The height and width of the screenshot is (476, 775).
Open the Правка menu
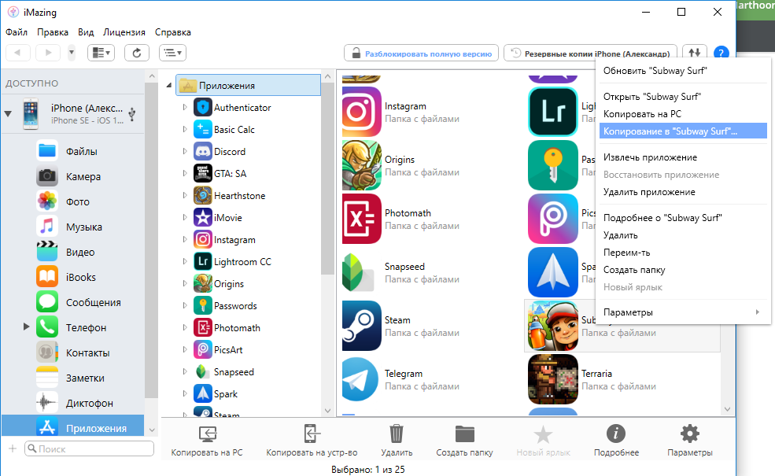(x=53, y=32)
